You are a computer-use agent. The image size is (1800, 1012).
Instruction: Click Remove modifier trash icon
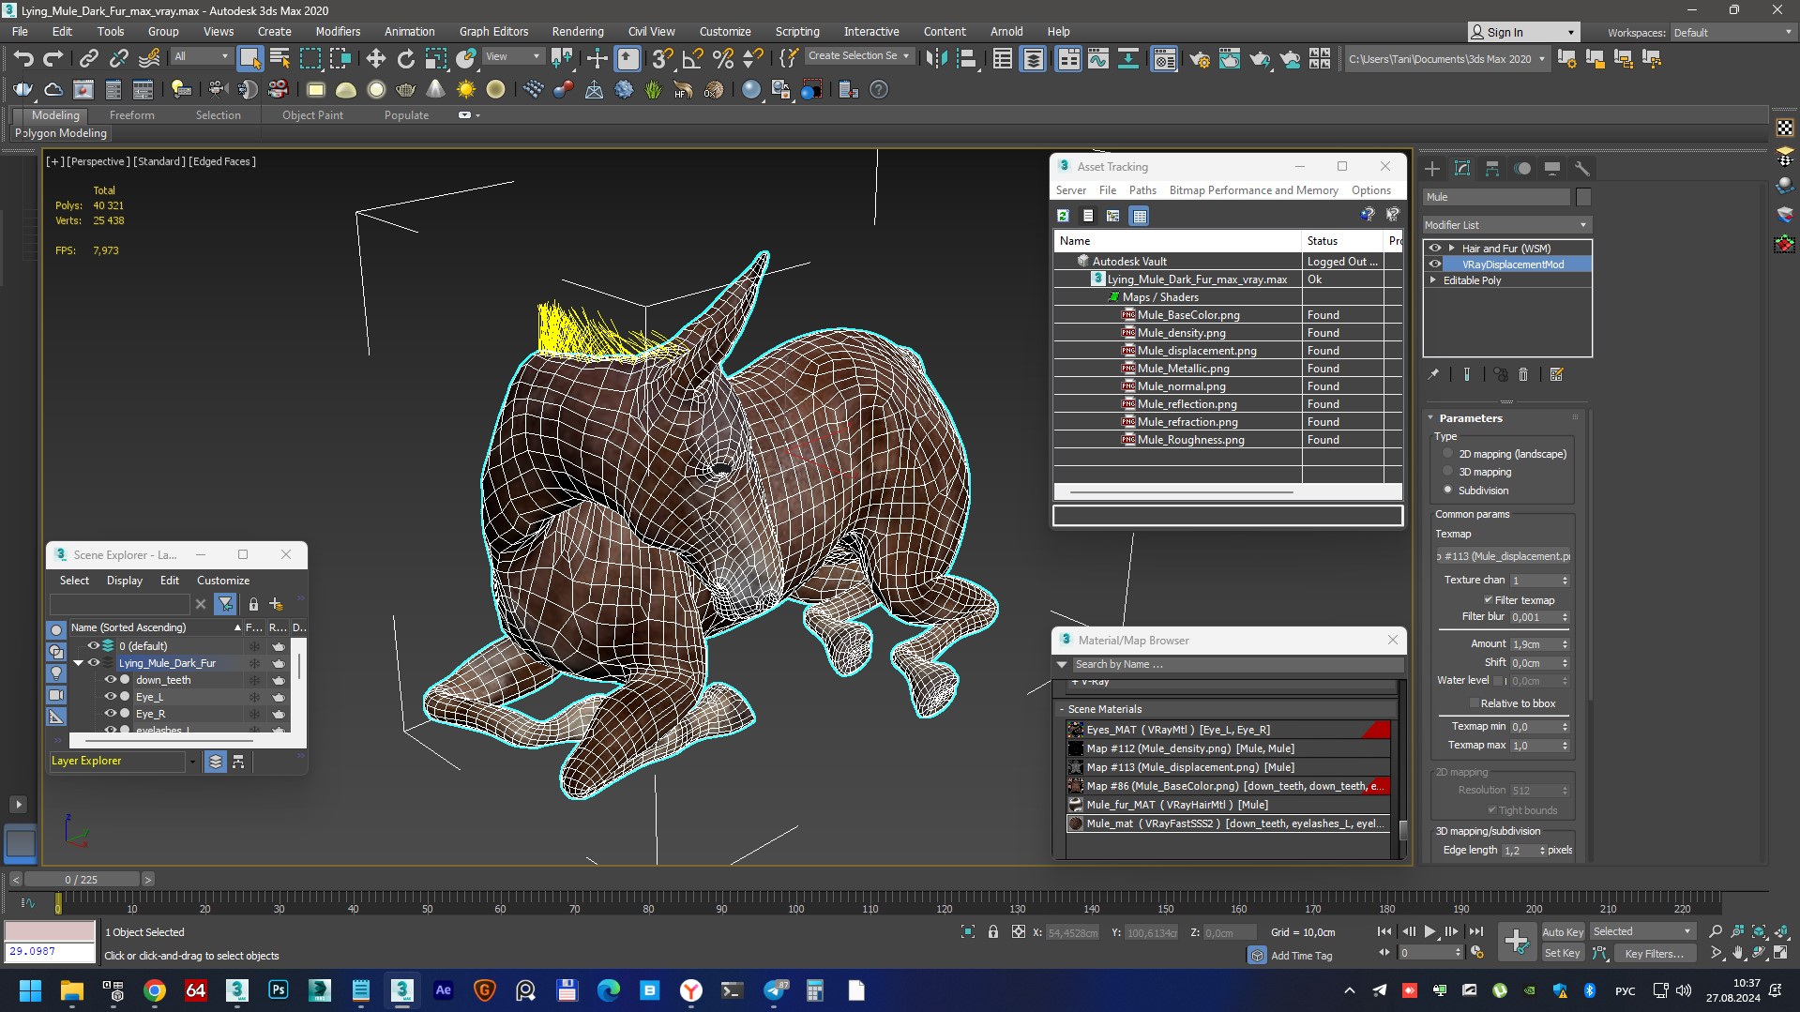[x=1523, y=374]
